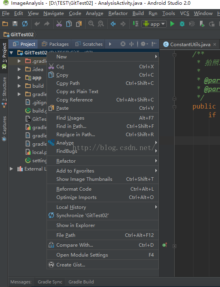The width and height of the screenshot is (220, 287).
Task: Click the Cut scissors toolbar icon
Action: (59, 24)
